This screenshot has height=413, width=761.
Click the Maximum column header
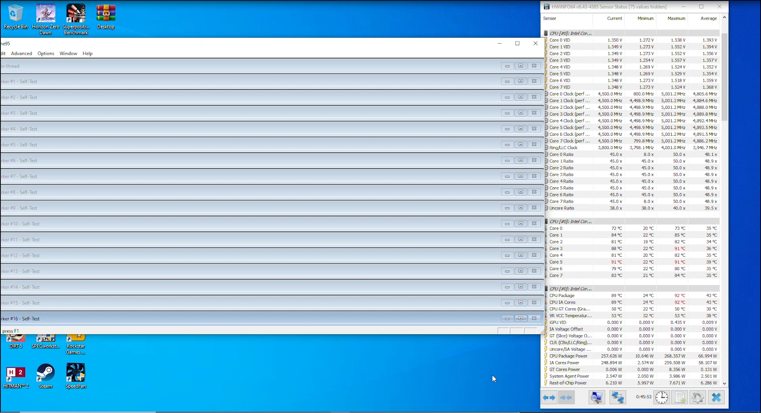pyautogui.click(x=676, y=18)
